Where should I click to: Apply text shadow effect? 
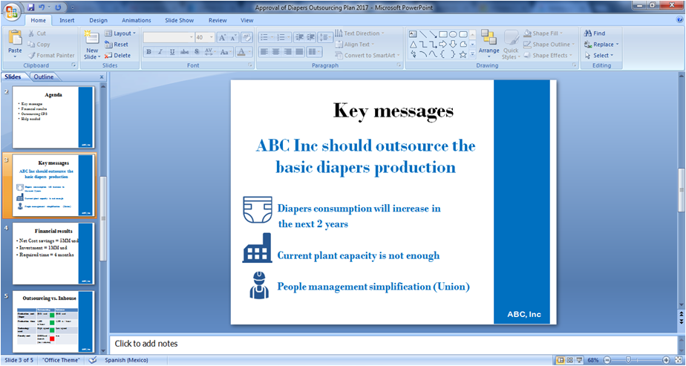197,52
